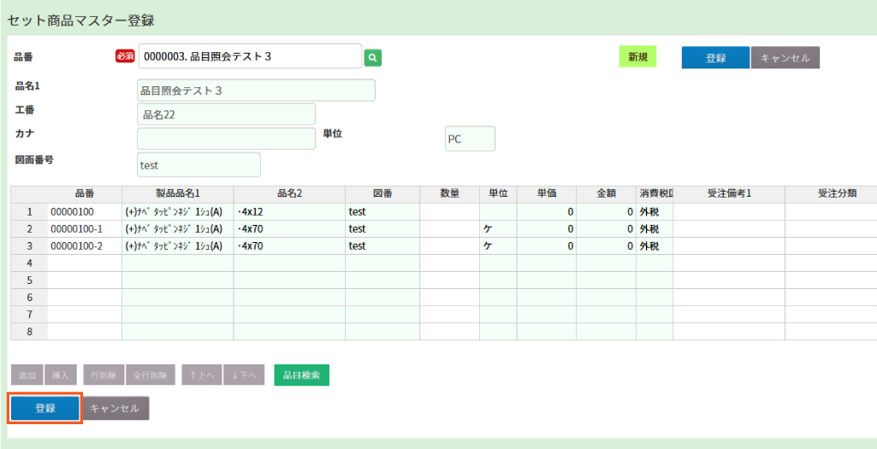The image size is (877, 449).
Task: Click the 行削除 delete row button
Action: (104, 375)
